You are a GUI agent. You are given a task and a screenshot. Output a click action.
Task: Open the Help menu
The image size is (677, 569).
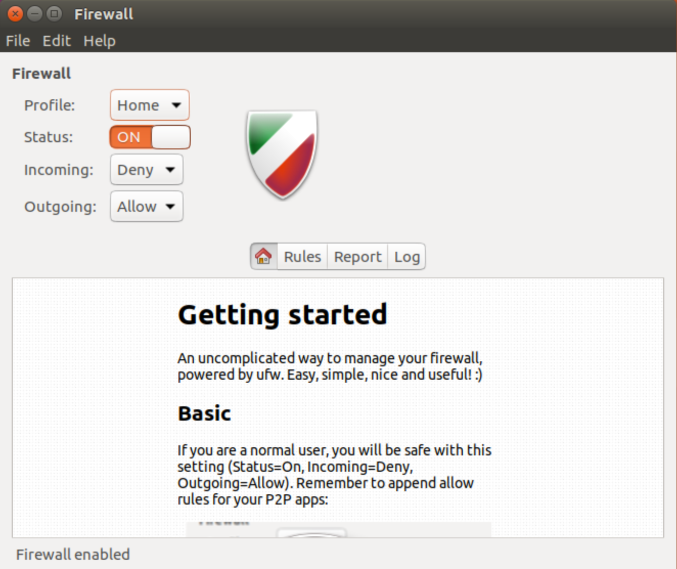(x=99, y=40)
